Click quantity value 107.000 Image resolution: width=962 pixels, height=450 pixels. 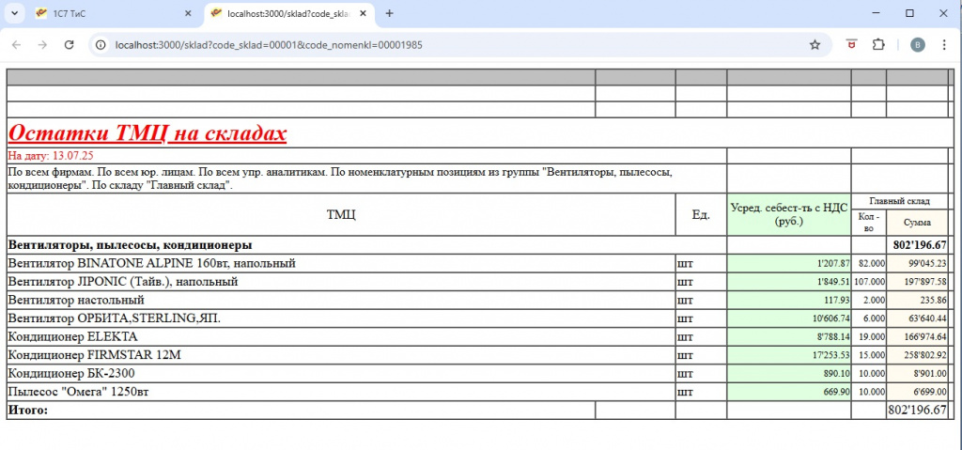coord(869,282)
